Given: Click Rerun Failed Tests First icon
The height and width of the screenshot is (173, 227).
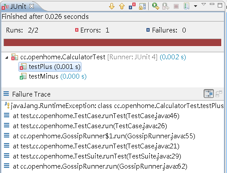Looking at the screenshot, I should (166, 6).
